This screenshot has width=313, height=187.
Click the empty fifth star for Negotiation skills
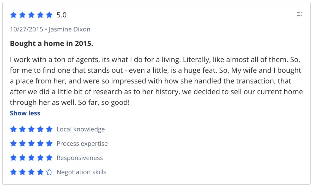[x=49, y=172]
